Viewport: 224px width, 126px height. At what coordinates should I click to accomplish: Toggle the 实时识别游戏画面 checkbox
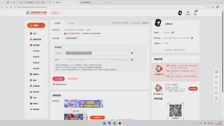(65, 33)
